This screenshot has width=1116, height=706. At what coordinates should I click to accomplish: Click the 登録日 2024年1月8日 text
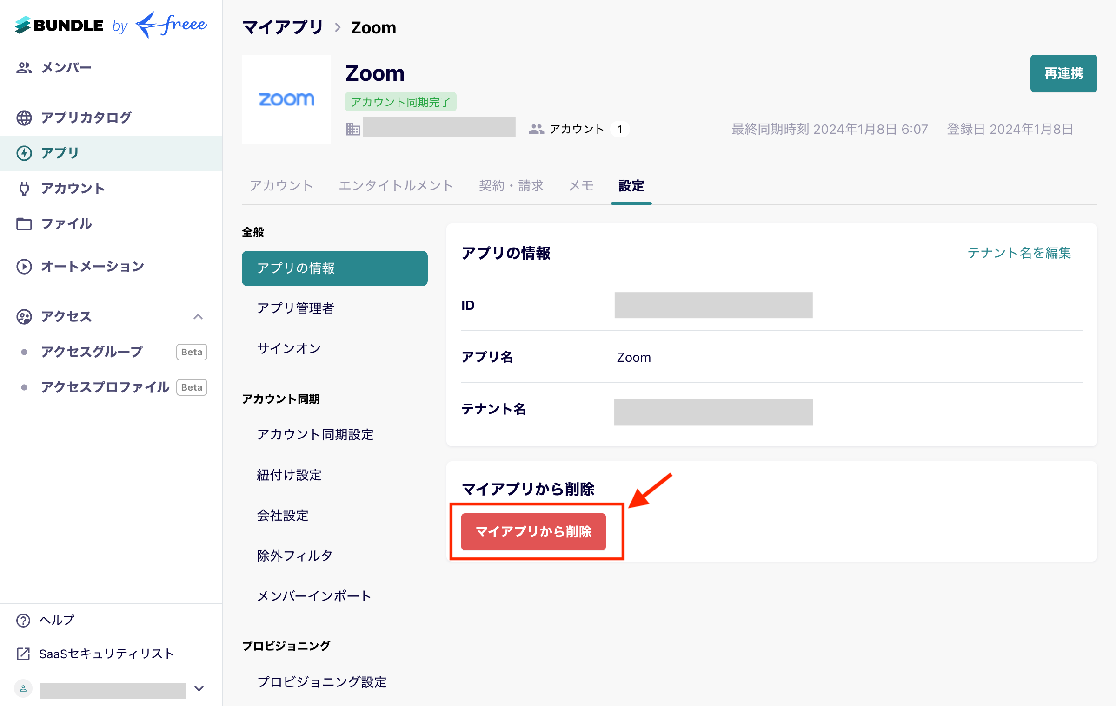click(1010, 129)
